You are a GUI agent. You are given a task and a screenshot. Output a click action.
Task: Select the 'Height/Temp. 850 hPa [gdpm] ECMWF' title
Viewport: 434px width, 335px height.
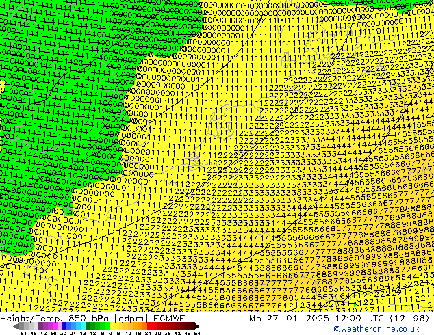pyautogui.click(x=92, y=319)
